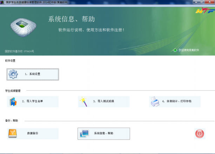This screenshot has width=215, height=154.
Task: Open 3. 导入测试成绩
Action: [x=104, y=102]
